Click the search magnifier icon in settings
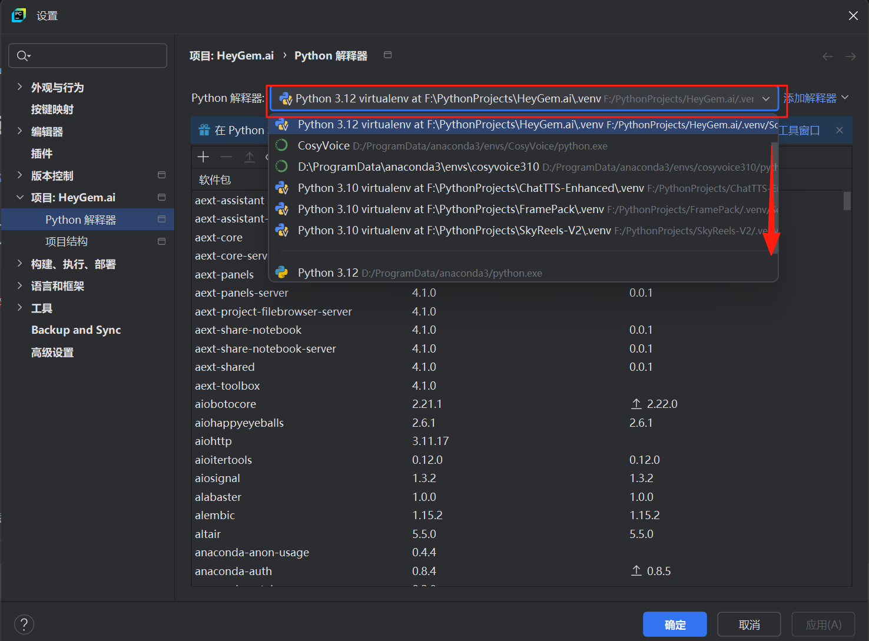The height and width of the screenshot is (641, 869). tap(24, 56)
